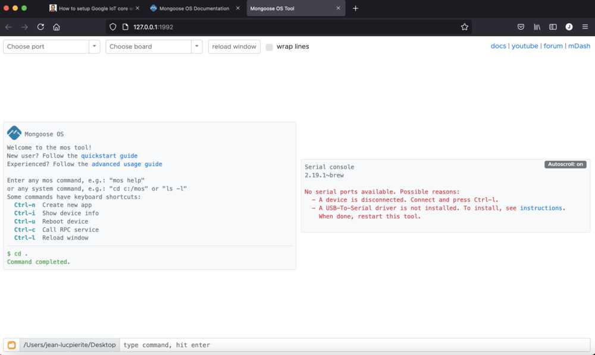This screenshot has height=355, width=595.
Task: Open the account profile icon
Action: (x=569, y=27)
